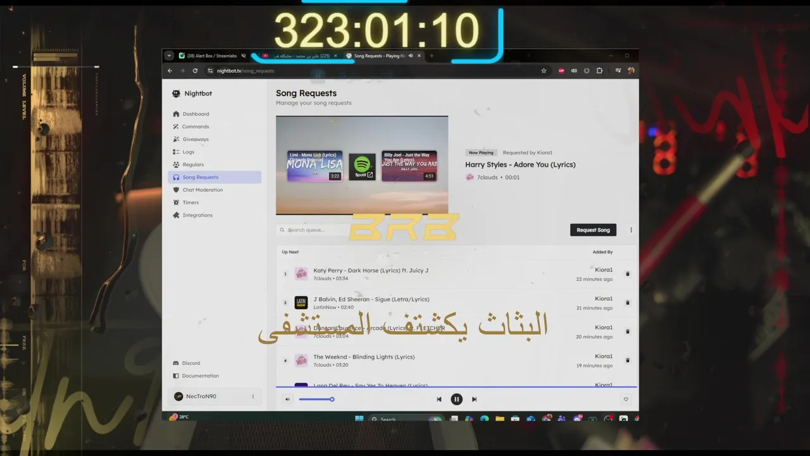Remove Blinding Lights from the queue
The image size is (810, 456).
tap(628, 360)
